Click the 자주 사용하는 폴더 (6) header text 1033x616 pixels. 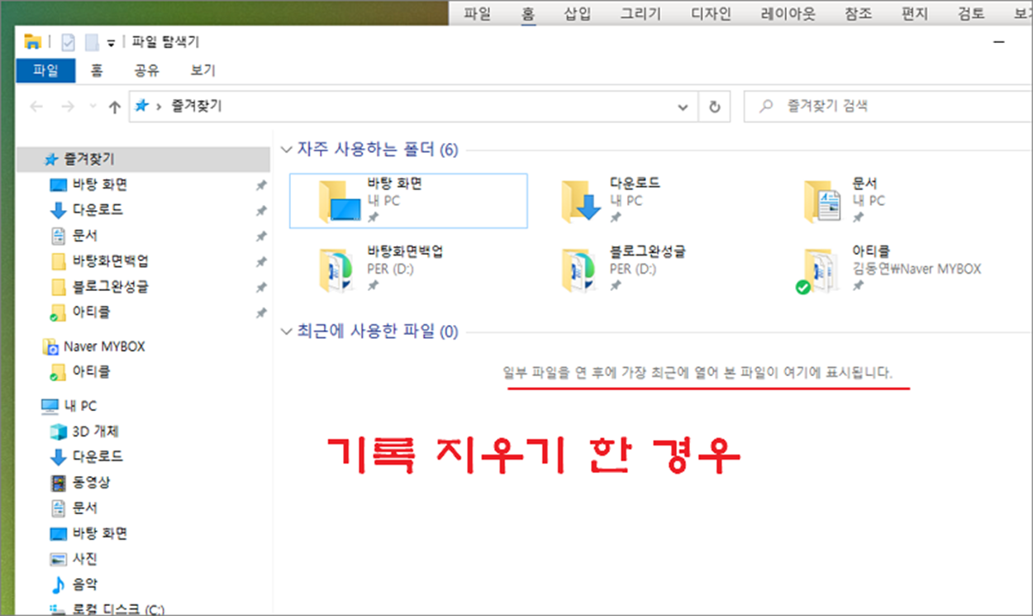(378, 150)
